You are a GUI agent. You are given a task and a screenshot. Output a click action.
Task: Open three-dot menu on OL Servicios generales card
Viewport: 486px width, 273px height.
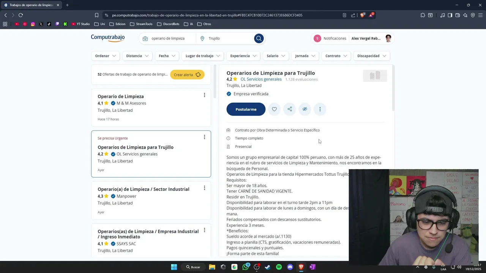[204, 137]
